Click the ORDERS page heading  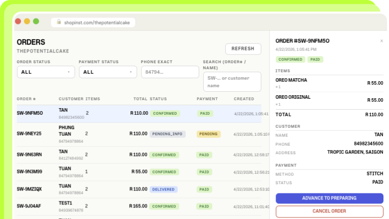tap(31, 42)
